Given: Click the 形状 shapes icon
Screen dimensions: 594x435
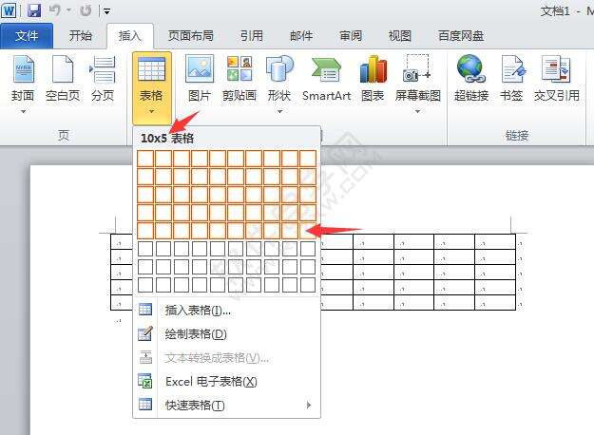Looking at the screenshot, I should click(x=279, y=69).
